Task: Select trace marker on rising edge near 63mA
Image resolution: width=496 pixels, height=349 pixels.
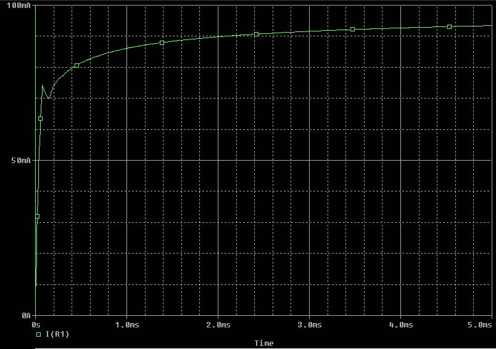Action: click(40, 118)
